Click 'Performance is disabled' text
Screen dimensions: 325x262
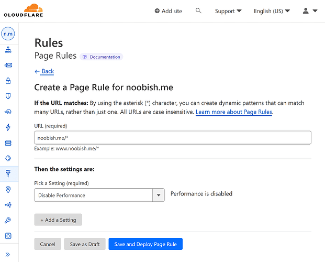coord(201,194)
